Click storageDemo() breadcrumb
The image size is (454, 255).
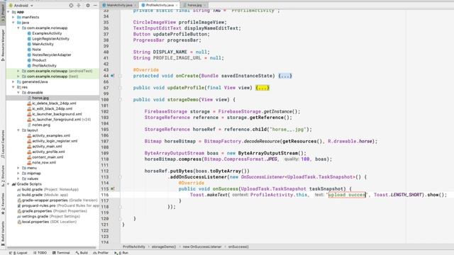click(164, 246)
